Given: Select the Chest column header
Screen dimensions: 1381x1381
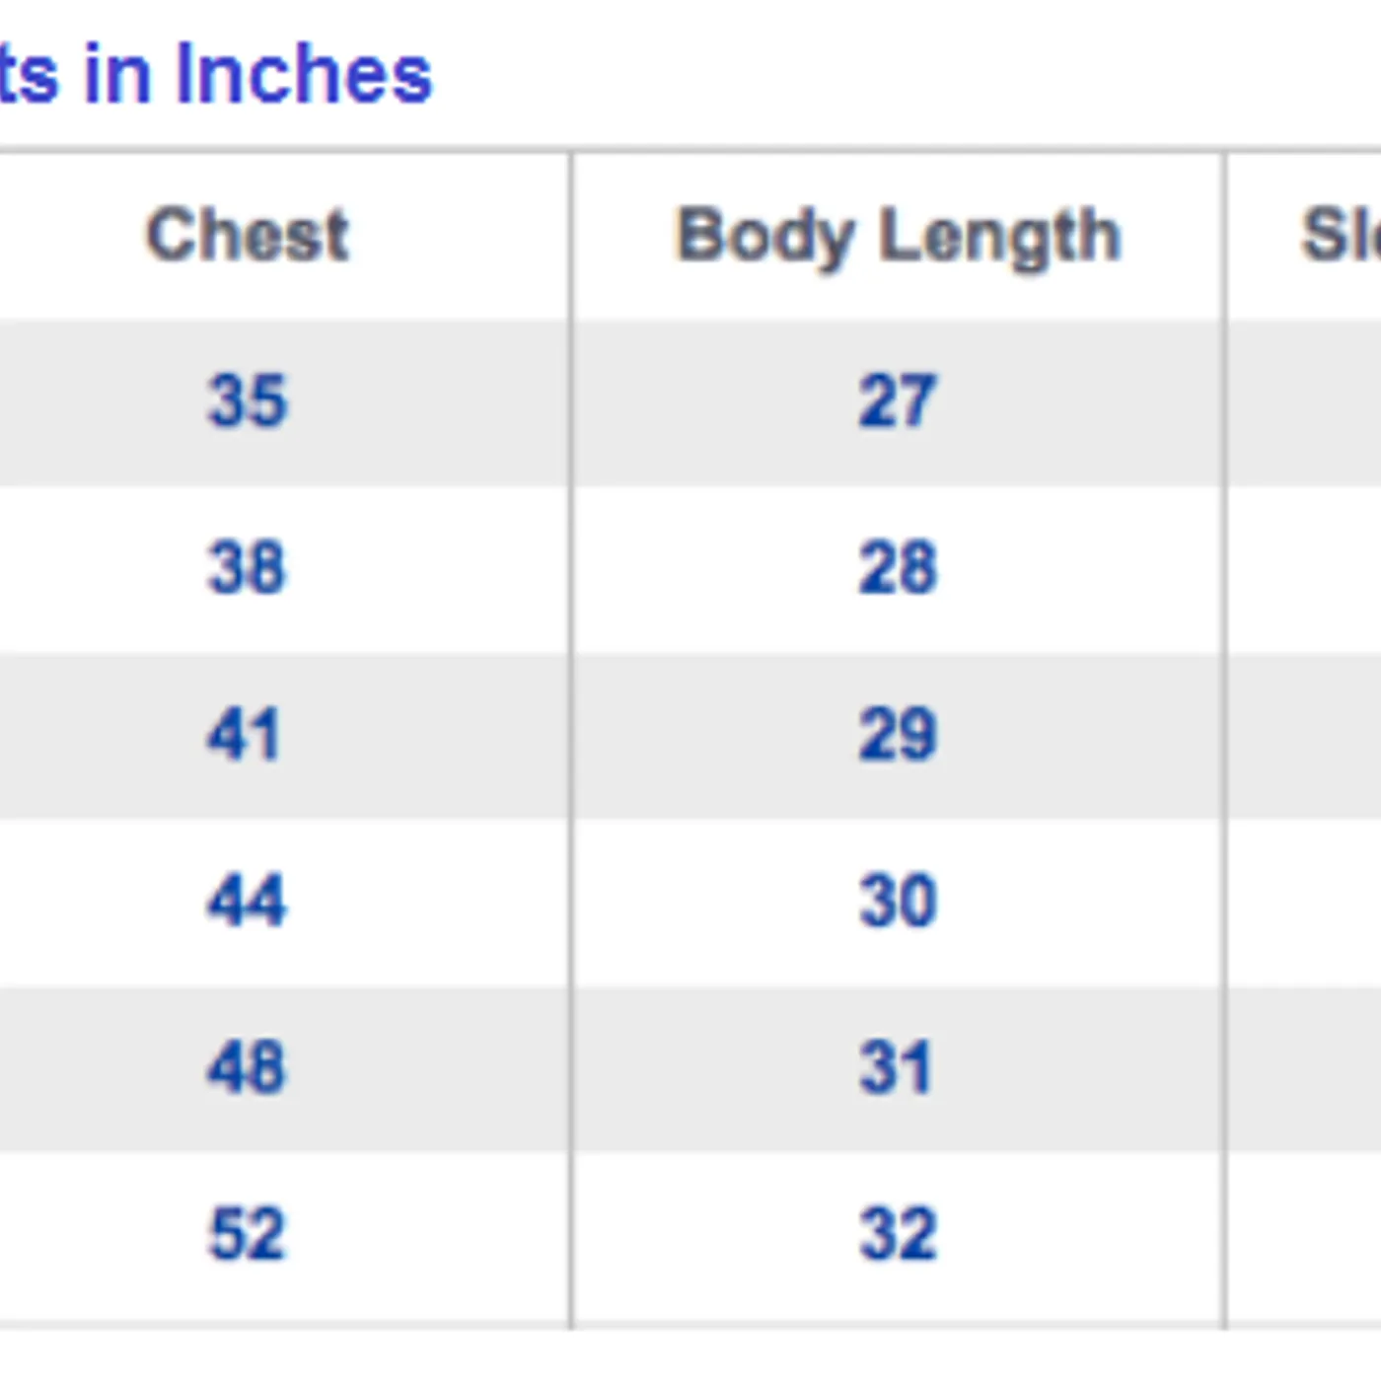Looking at the screenshot, I should pyautogui.click(x=248, y=236).
